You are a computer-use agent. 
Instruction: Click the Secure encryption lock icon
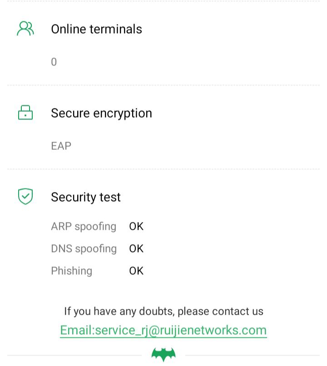click(25, 113)
